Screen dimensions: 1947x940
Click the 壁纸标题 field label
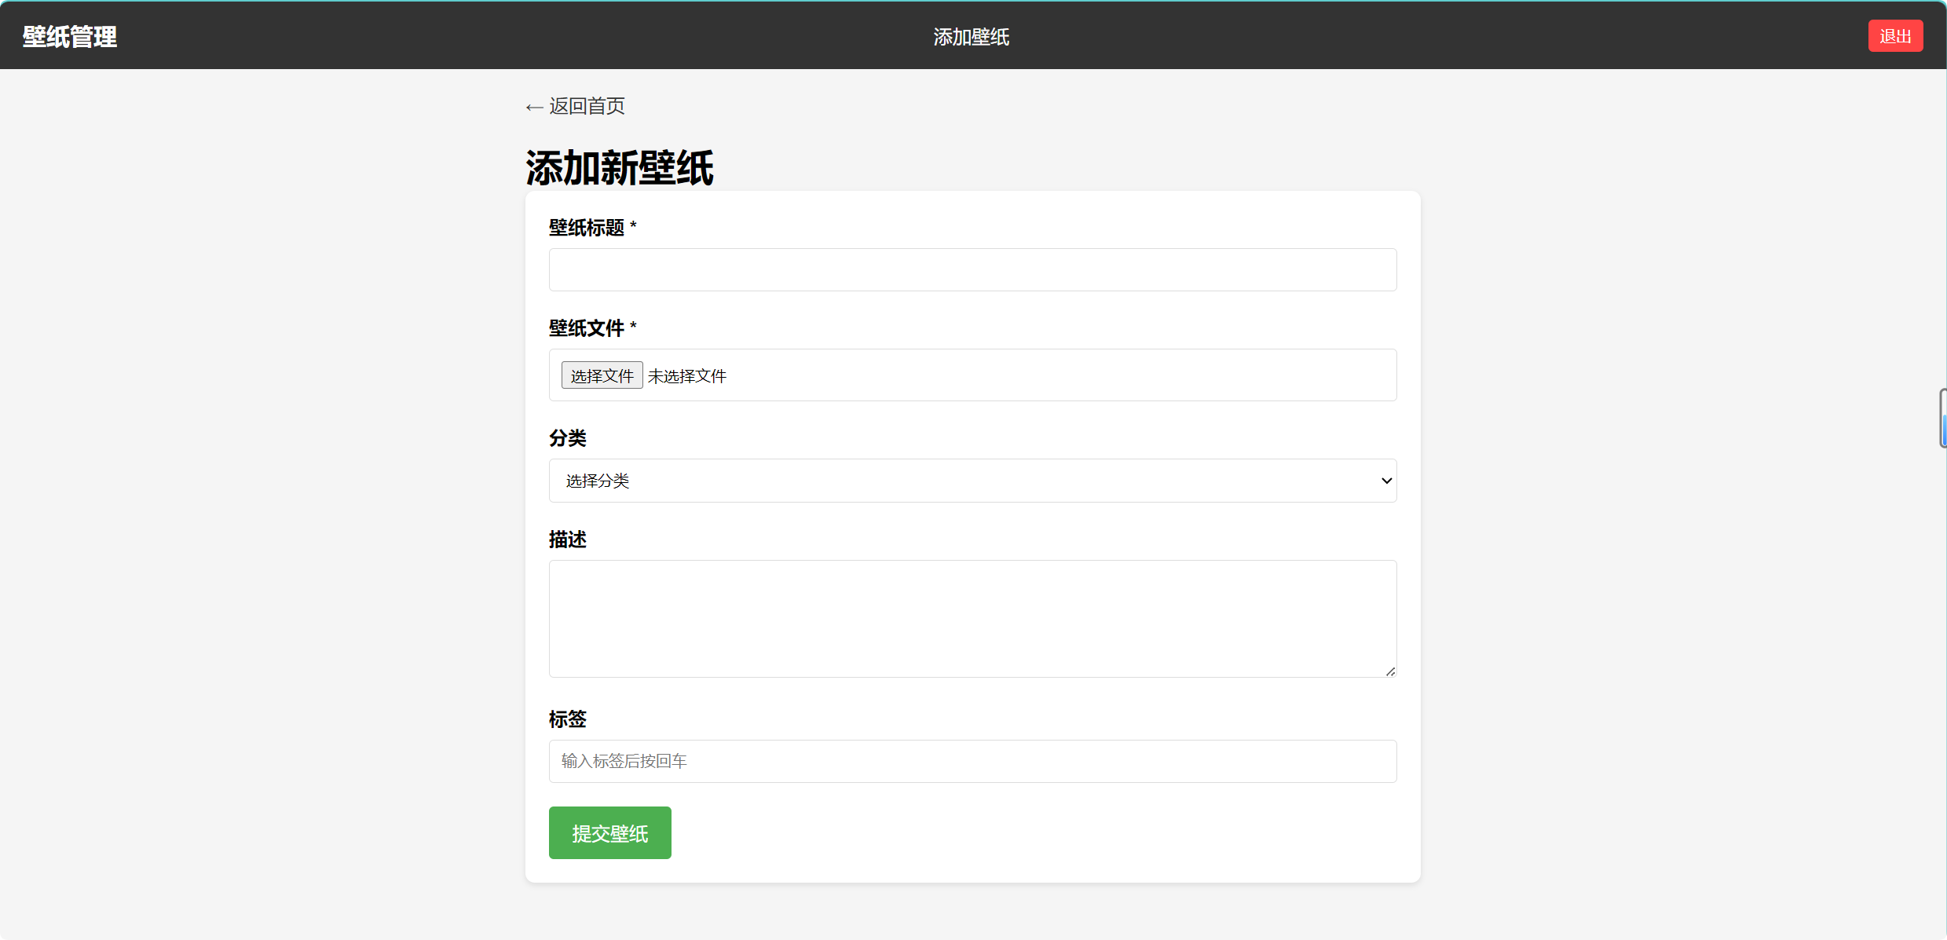(x=587, y=228)
